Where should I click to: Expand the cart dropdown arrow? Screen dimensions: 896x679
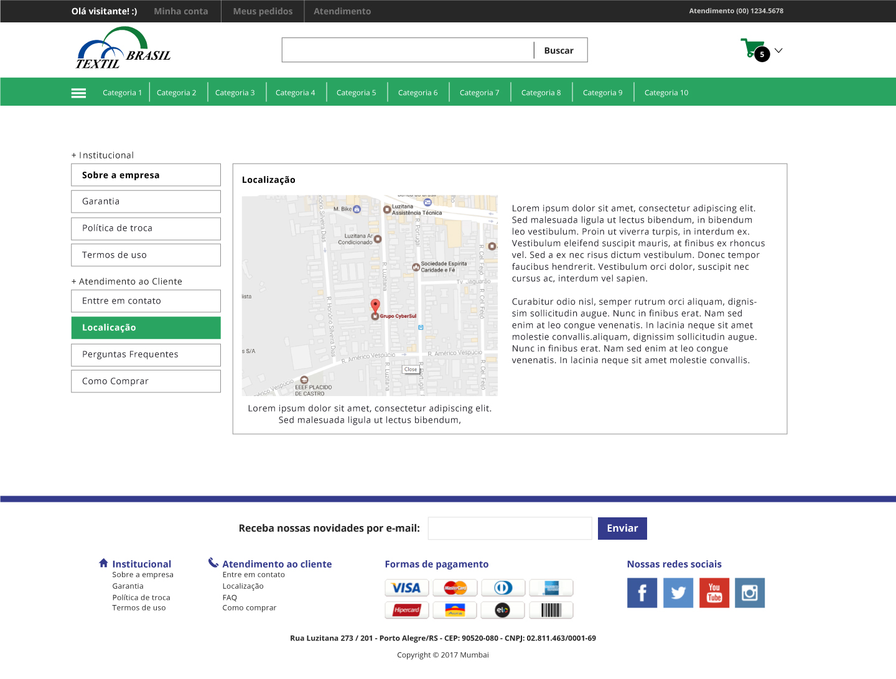click(x=778, y=50)
